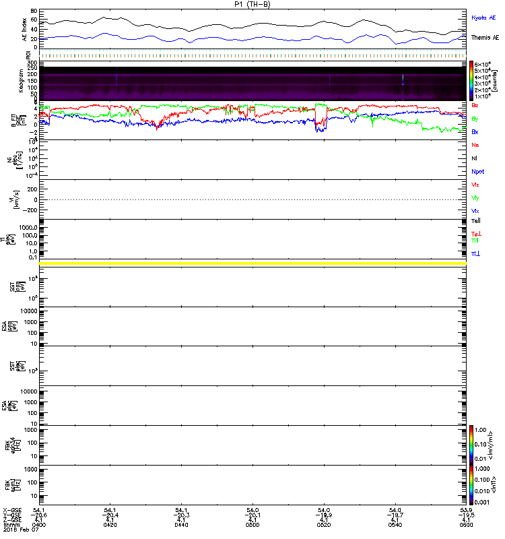The image size is (505, 539).
Task: Click the keogram counts color bar
Action: 471,81
